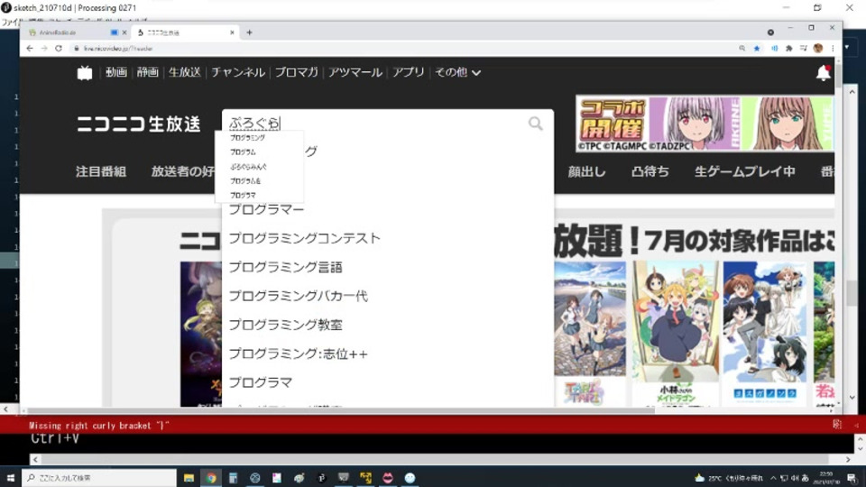Screen dimensions: 866x487
Task: Open the 生放送 menu link
Action: (184, 72)
